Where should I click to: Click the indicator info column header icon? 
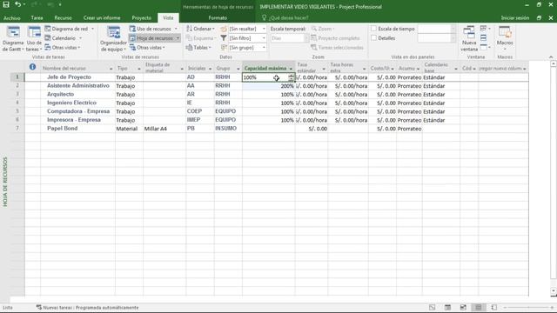point(33,67)
